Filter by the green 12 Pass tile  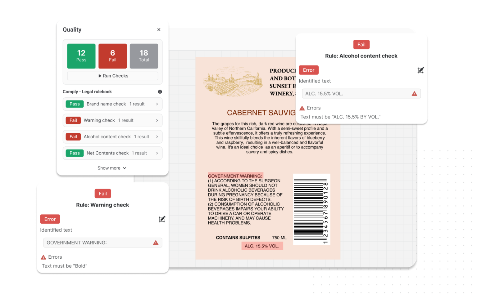(x=81, y=56)
